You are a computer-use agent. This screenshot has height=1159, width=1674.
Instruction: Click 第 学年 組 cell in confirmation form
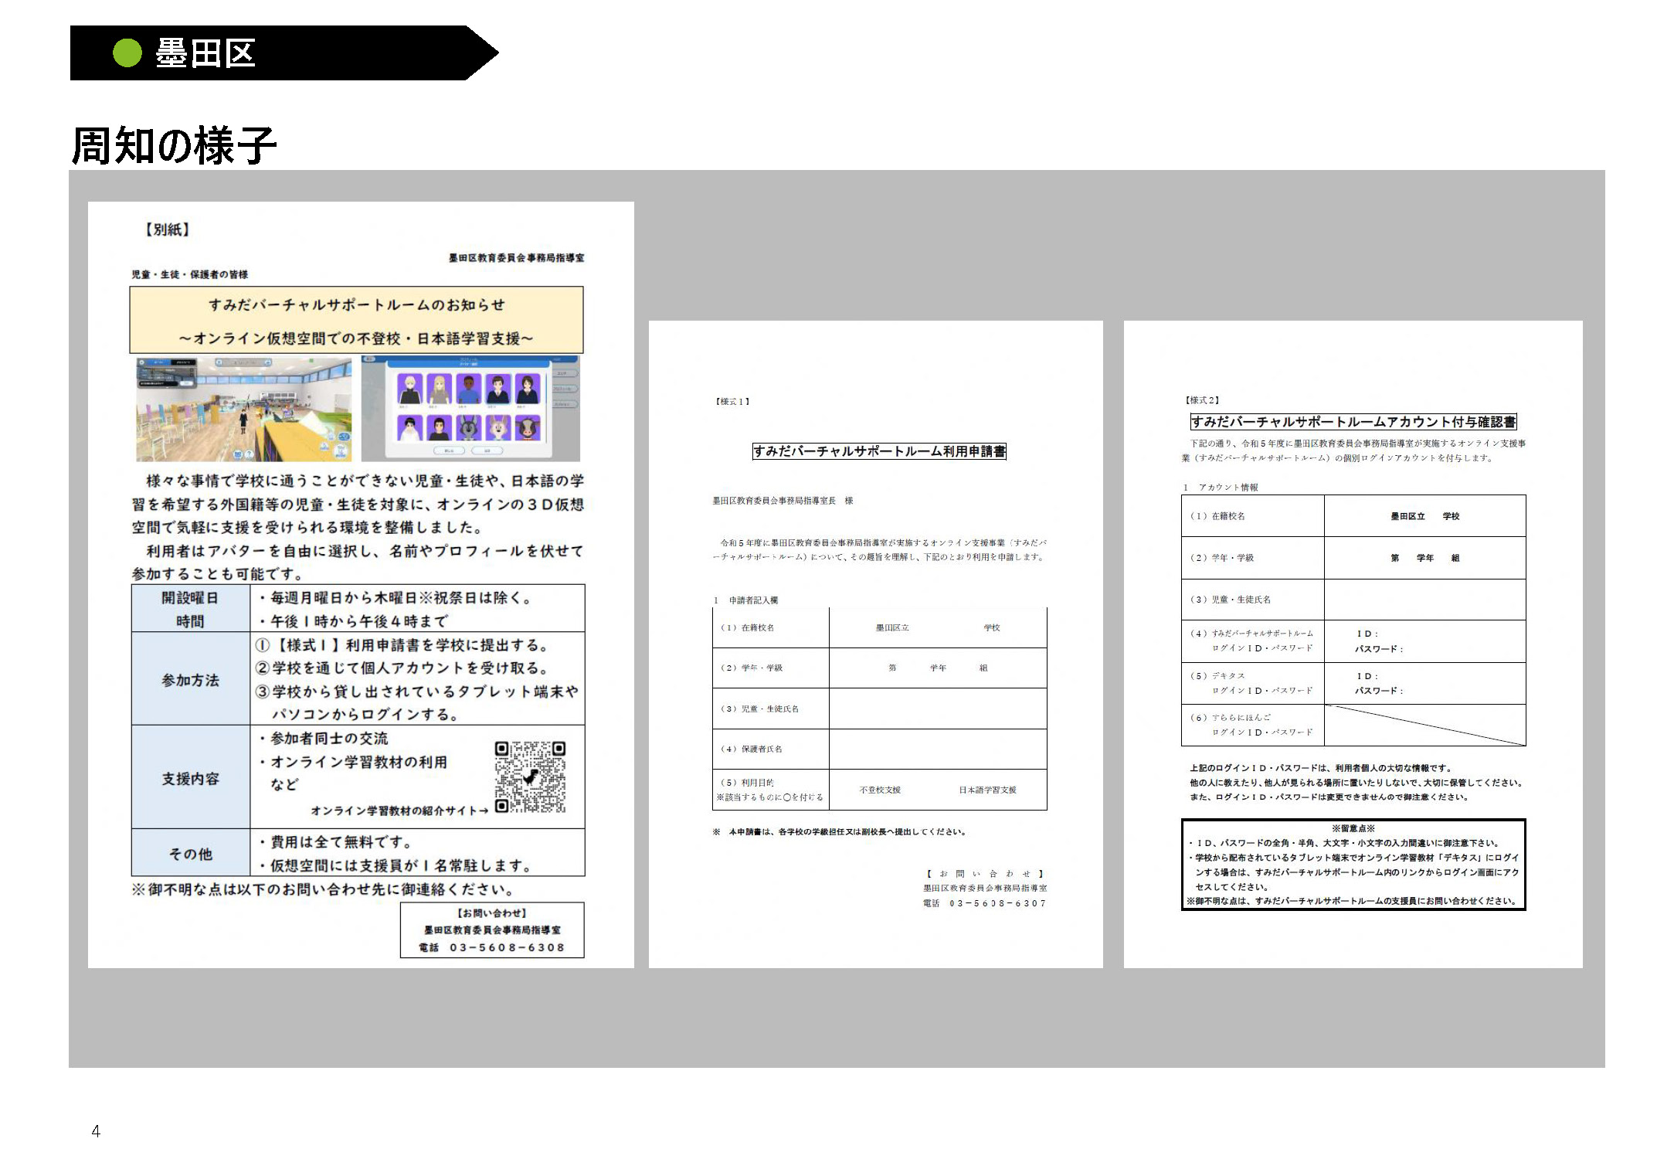[x=1424, y=558]
